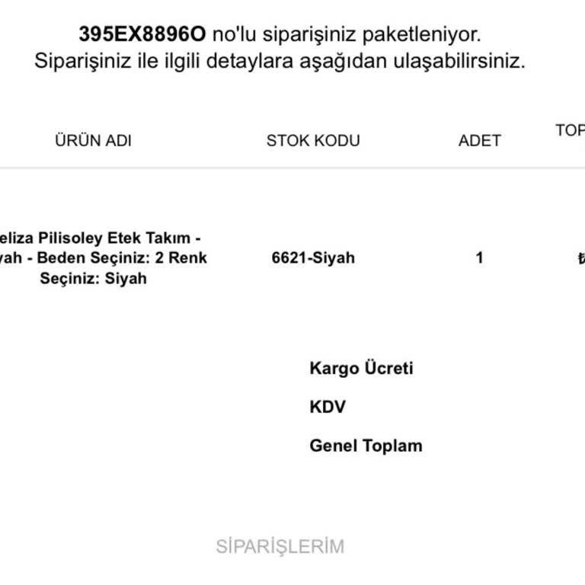Image resolution: width=585 pixels, height=585 pixels.
Task: Select the stock code 6621-Siyah
Action: coord(313,257)
